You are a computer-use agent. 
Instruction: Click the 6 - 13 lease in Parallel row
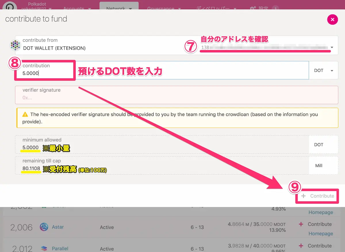coord(197,249)
